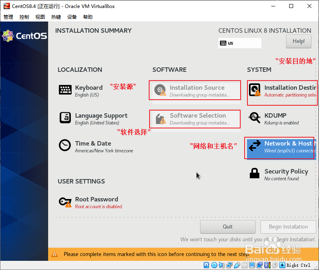This screenshot has height=270, width=319.
Task: Click the warning triangle in orange bar
Action: [54, 254]
